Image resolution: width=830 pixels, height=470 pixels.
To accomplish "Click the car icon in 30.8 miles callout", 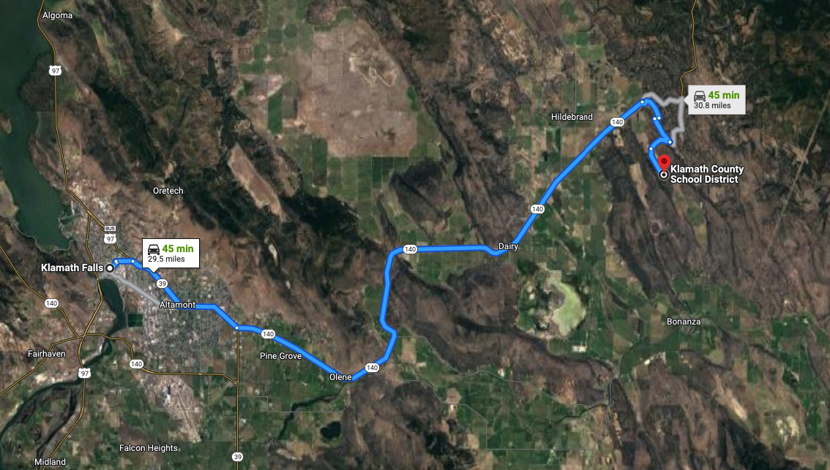I will point(699,96).
